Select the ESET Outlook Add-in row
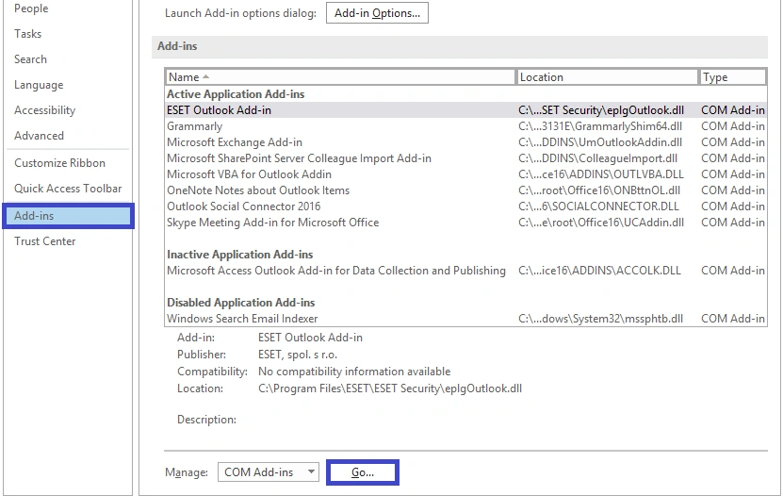783x496 pixels. click(x=465, y=110)
